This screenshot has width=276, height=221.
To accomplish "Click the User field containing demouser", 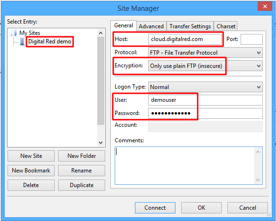I will (205, 100).
